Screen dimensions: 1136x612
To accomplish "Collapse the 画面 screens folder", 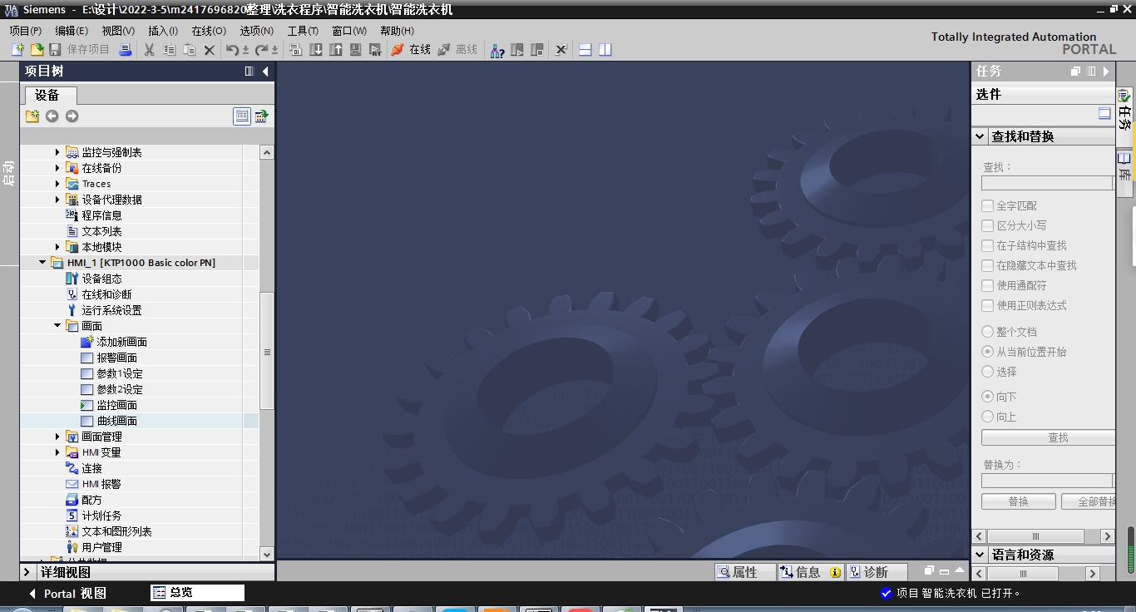I will 57,326.
